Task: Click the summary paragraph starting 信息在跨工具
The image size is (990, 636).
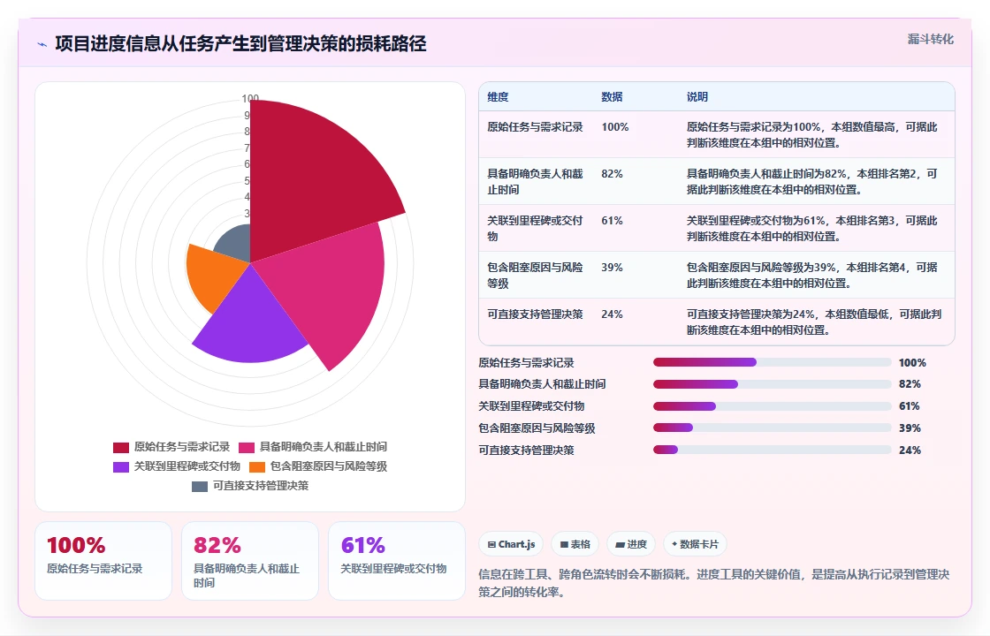Action: click(x=714, y=583)
